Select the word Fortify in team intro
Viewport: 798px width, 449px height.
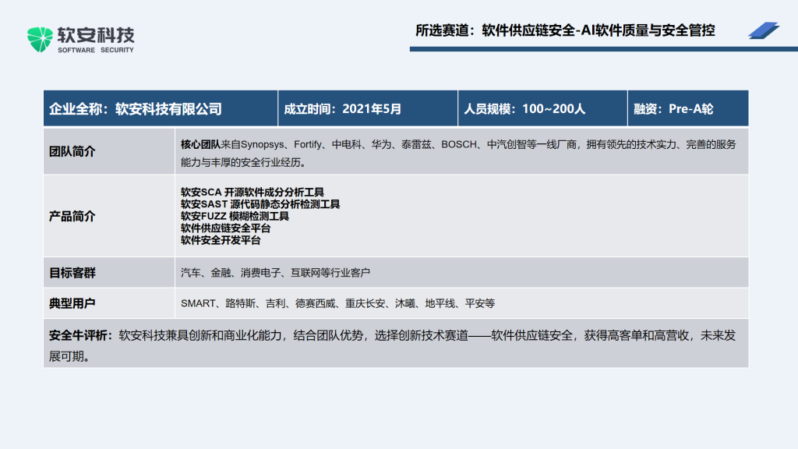(x=308, y=144)
